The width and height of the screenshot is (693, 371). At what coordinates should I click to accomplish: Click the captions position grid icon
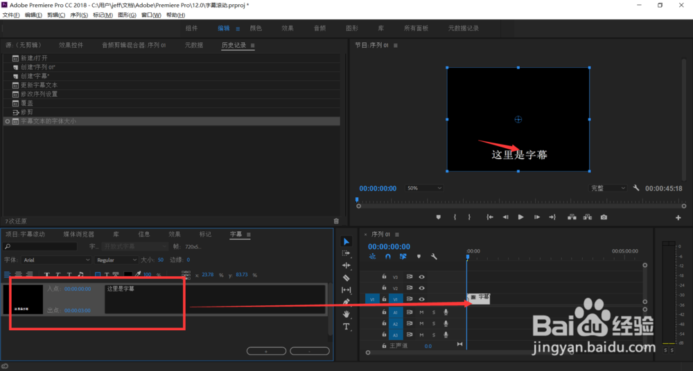(x=186, y=275)
